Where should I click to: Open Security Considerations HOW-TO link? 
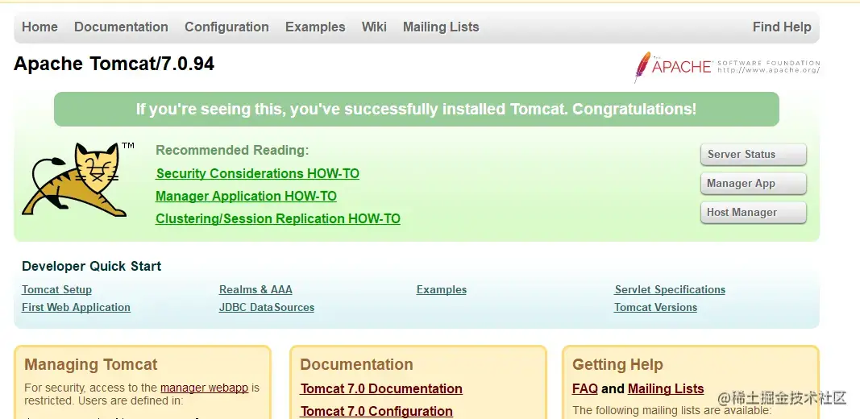pos(258,174)
